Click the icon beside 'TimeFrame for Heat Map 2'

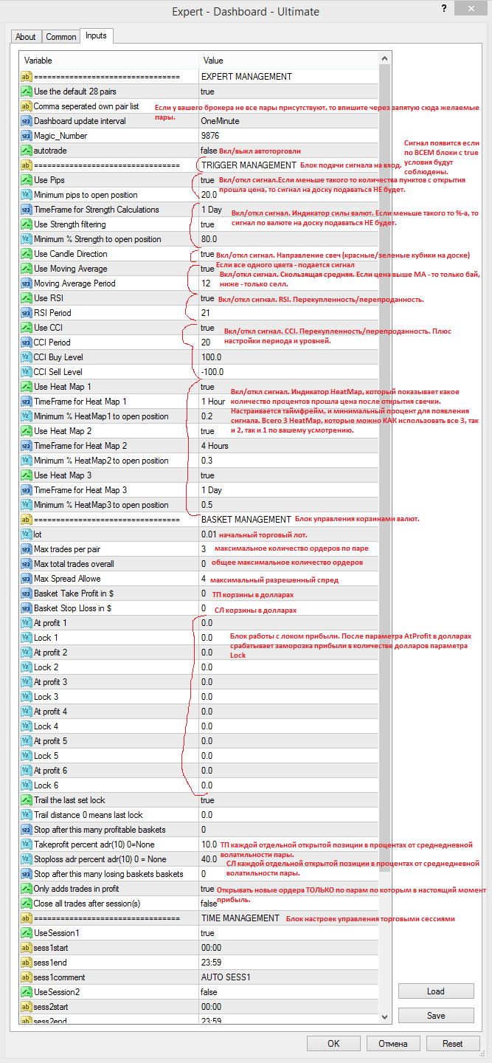point(27,446)
